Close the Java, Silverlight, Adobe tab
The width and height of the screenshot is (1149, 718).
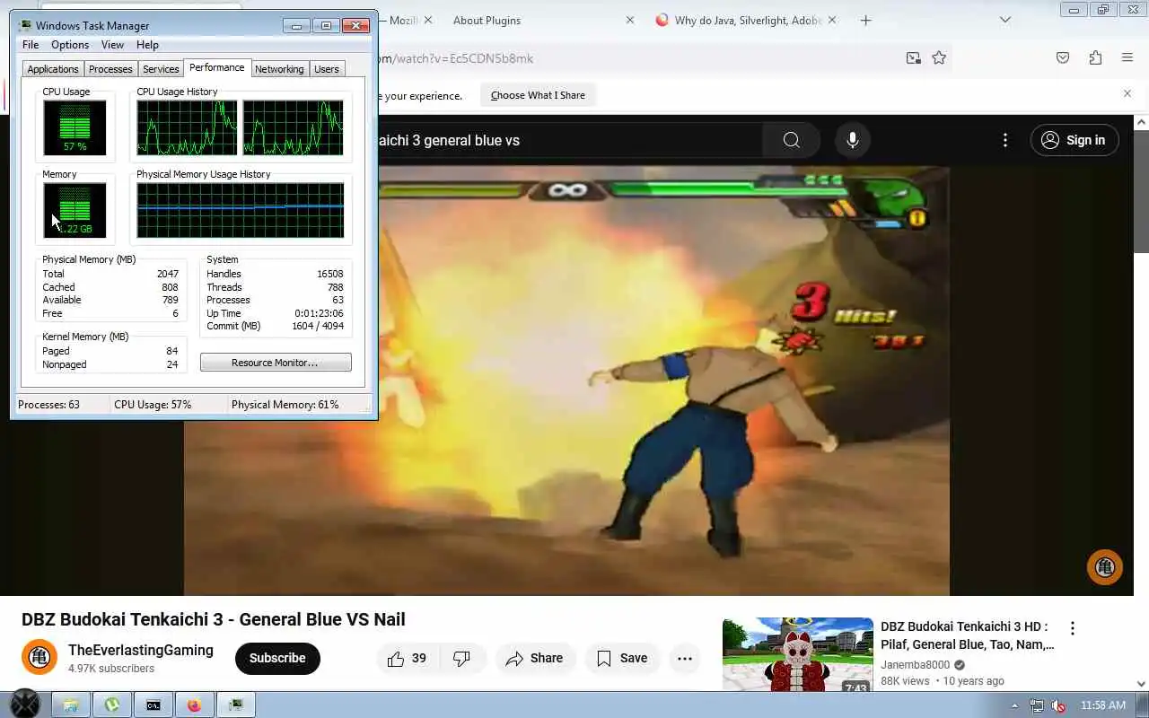pos(832,20)
